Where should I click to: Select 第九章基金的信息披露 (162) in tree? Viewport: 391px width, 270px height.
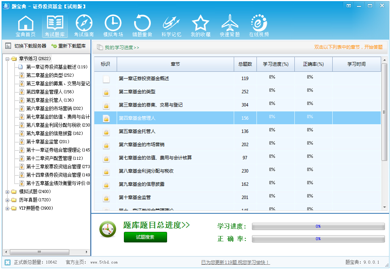point(54,133)
